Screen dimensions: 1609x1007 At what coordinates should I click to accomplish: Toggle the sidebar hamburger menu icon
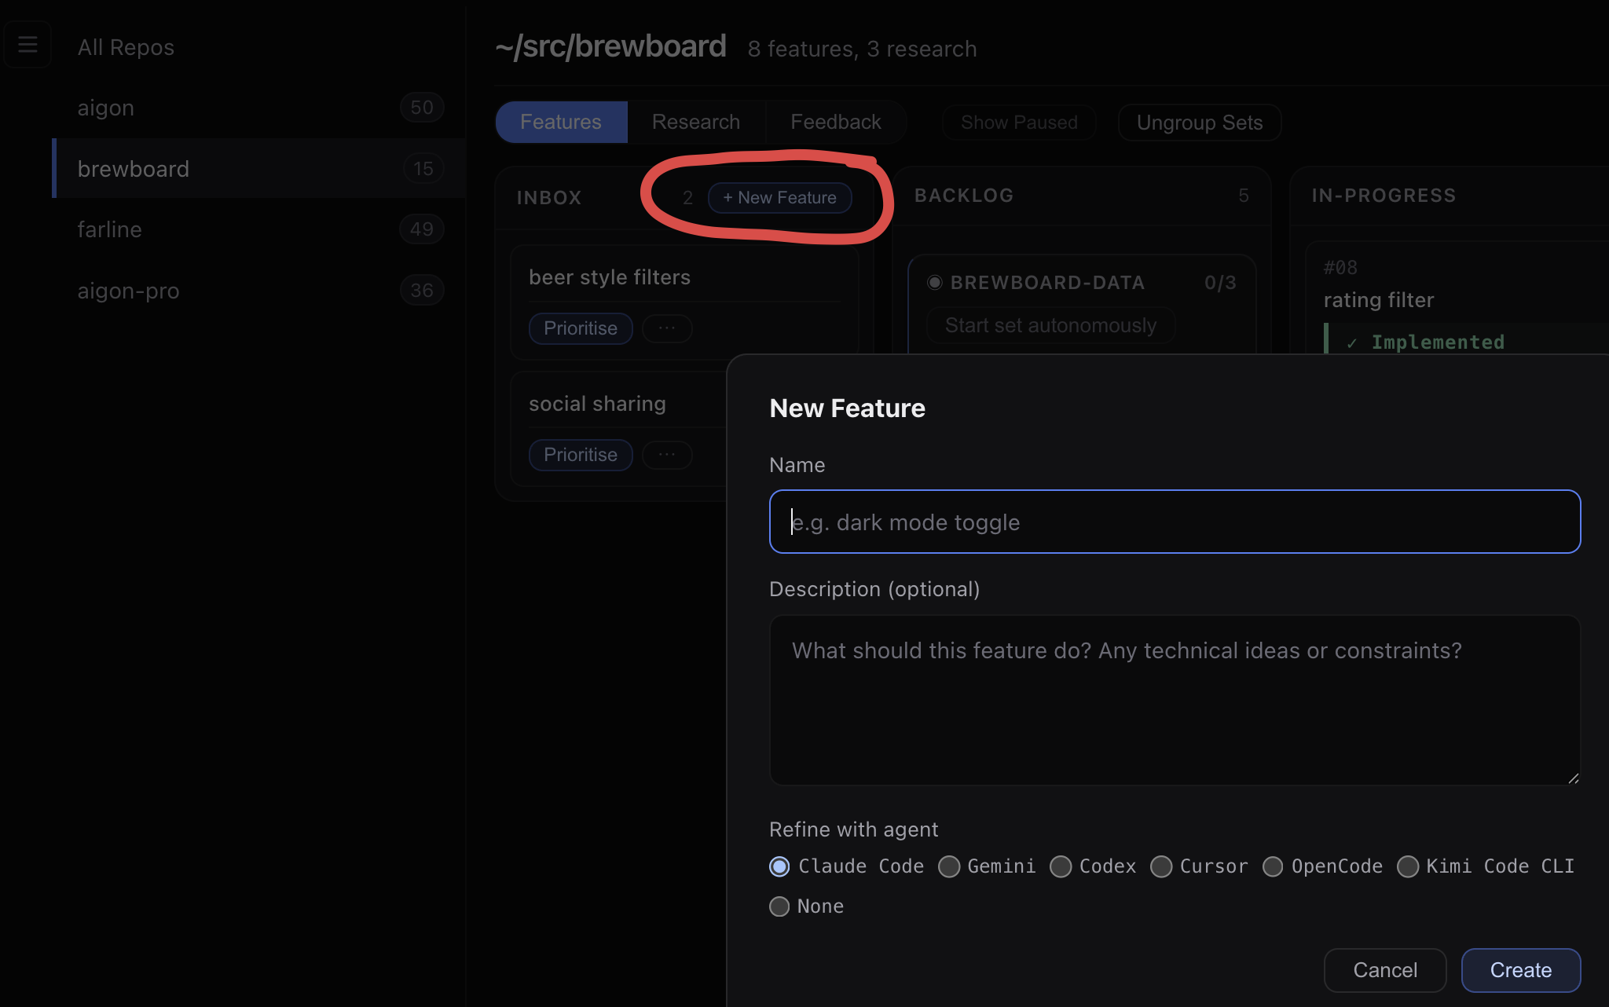click(27, 45)
